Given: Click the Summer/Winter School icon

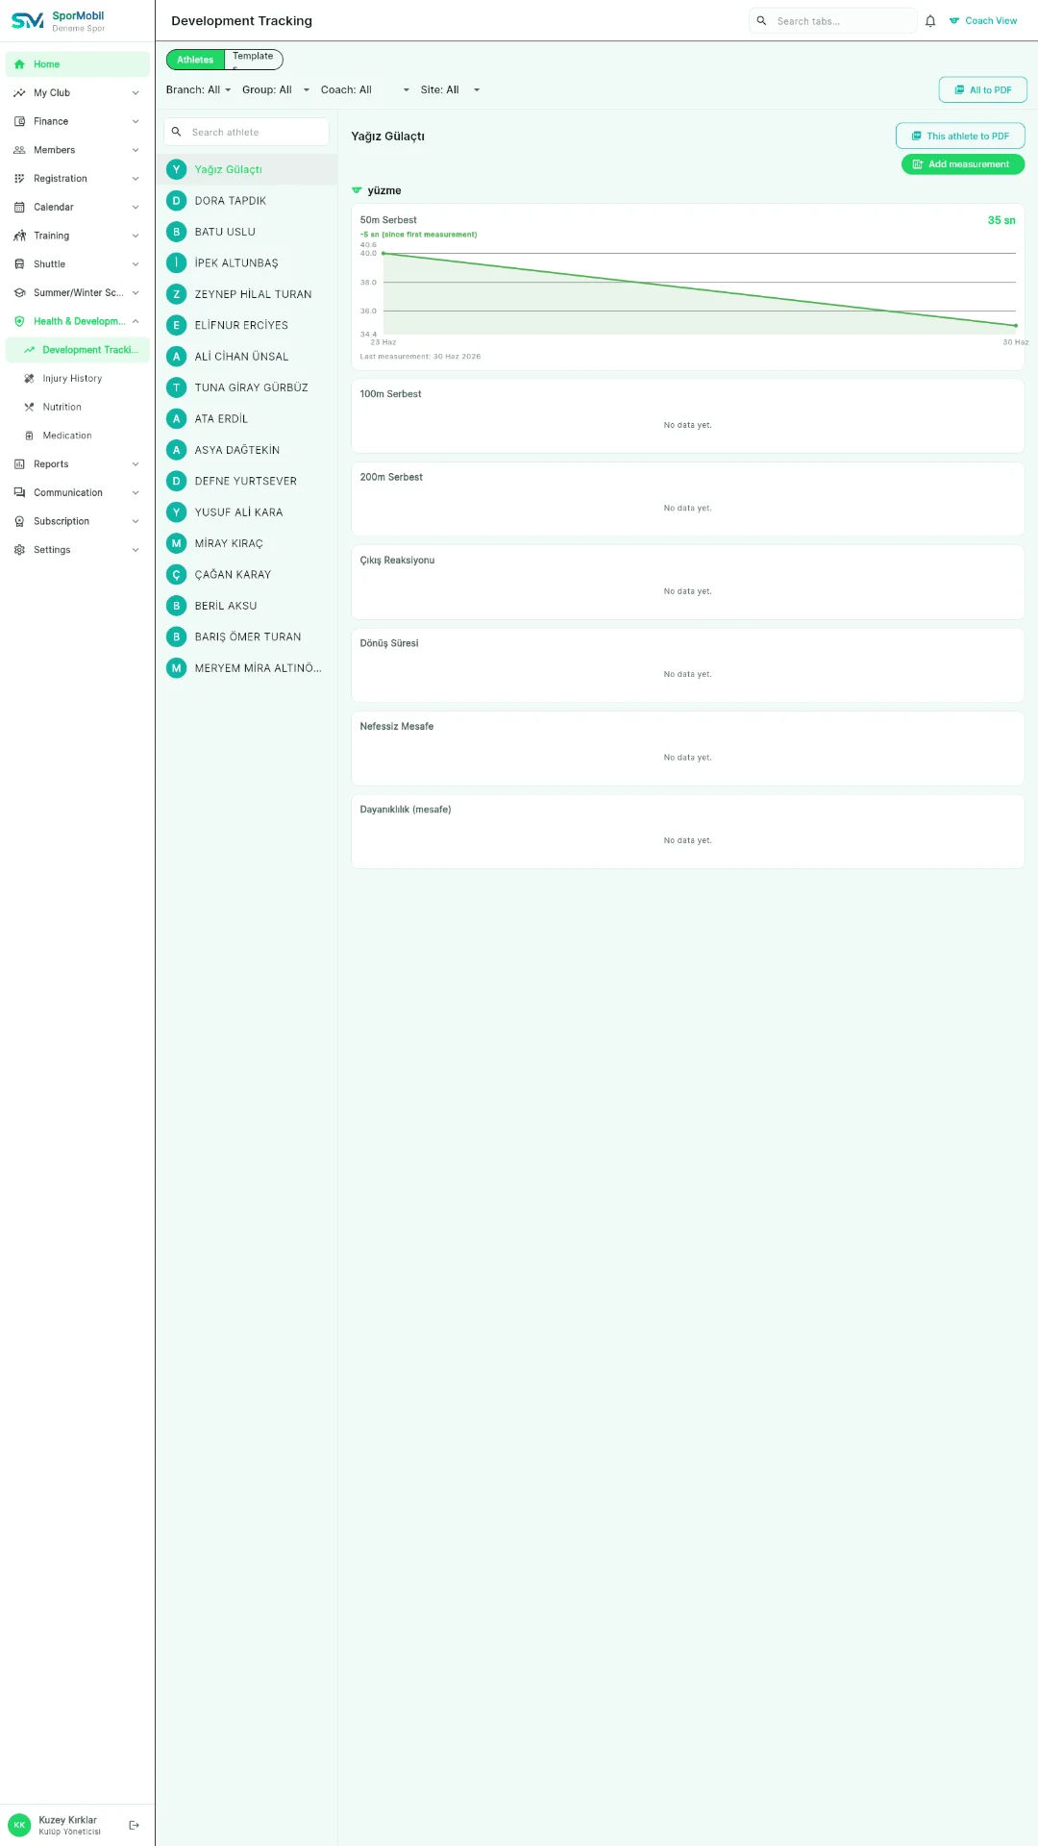Looking at the screenshot, I should click(x=19, y=292).
